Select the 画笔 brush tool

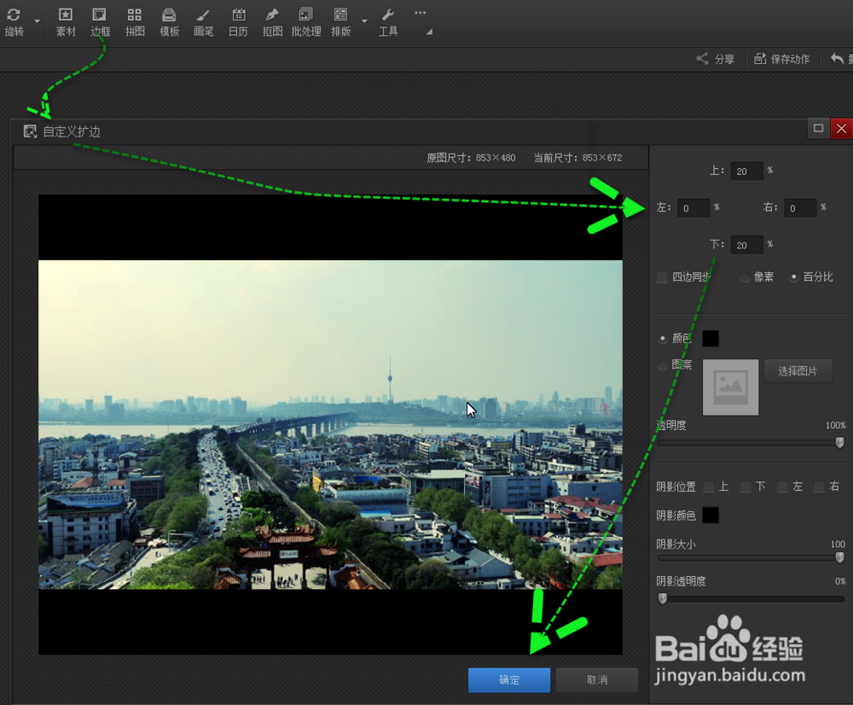click(x=204, y=22)
